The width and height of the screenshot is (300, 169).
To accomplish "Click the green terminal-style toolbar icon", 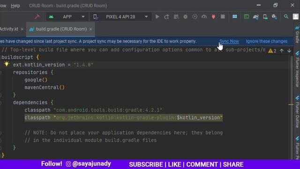I will tap(247, 17).
